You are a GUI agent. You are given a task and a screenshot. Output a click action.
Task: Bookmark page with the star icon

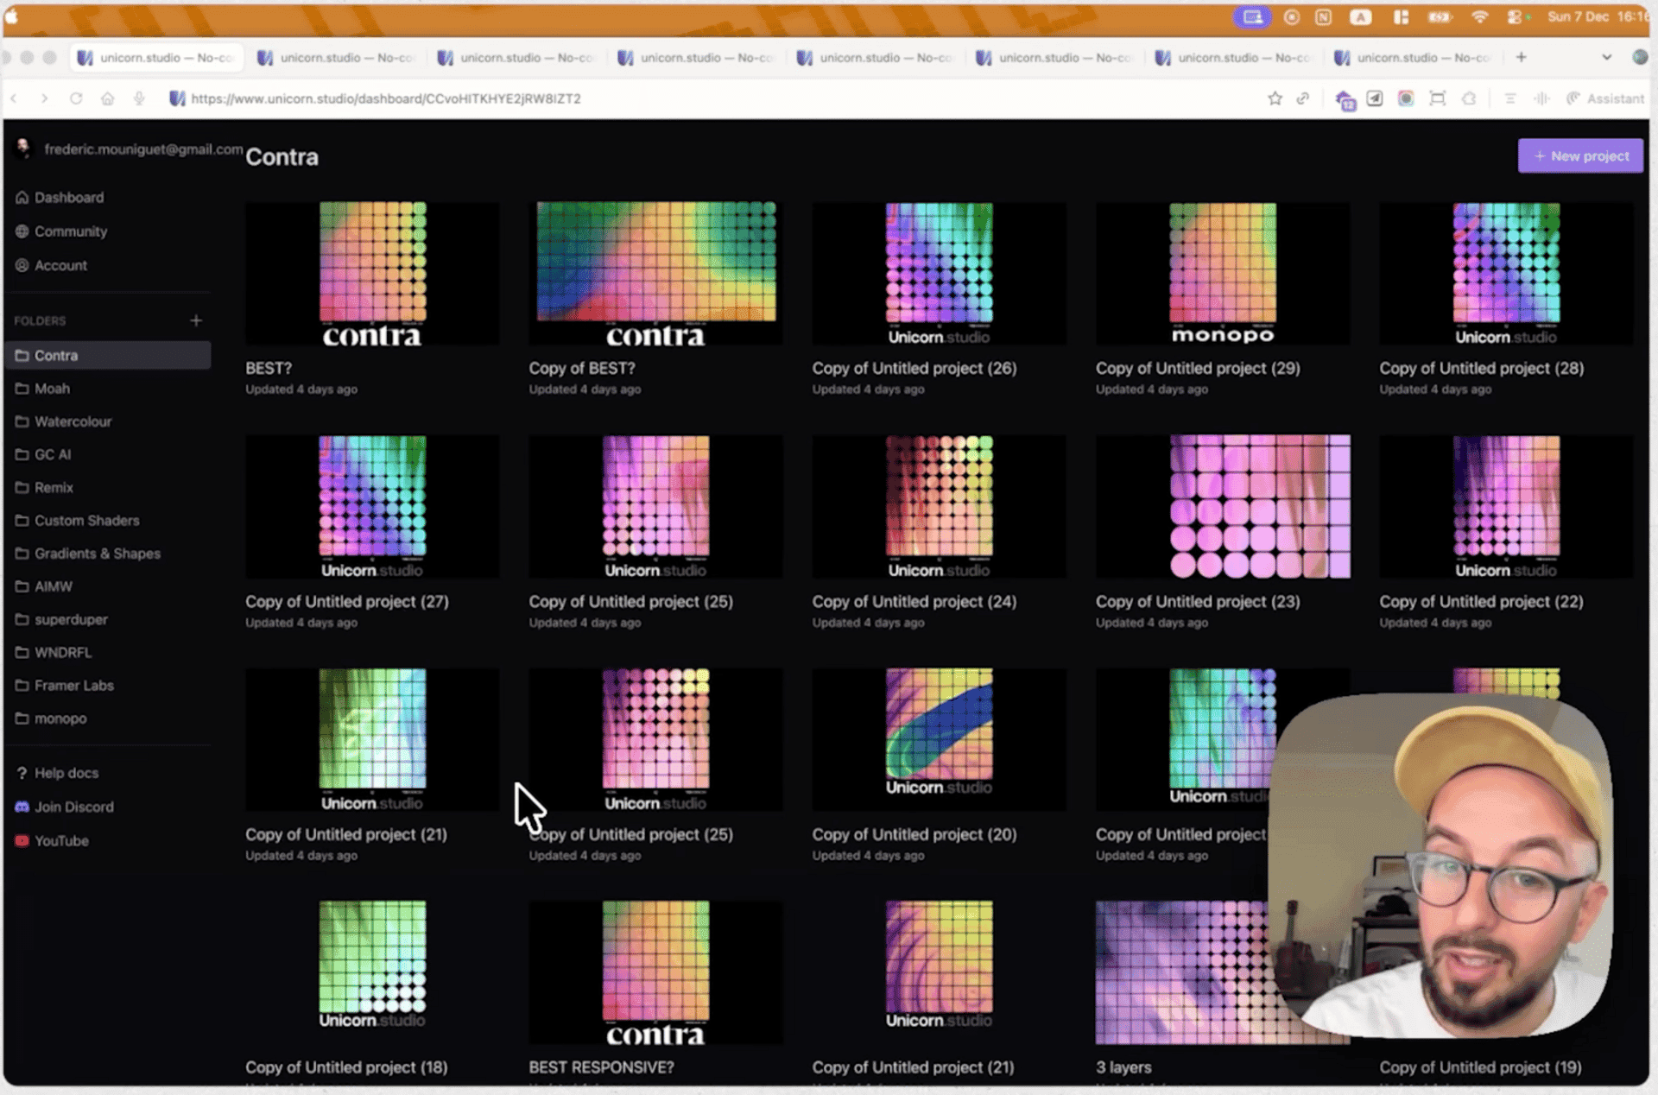[x=1275, y=98]
